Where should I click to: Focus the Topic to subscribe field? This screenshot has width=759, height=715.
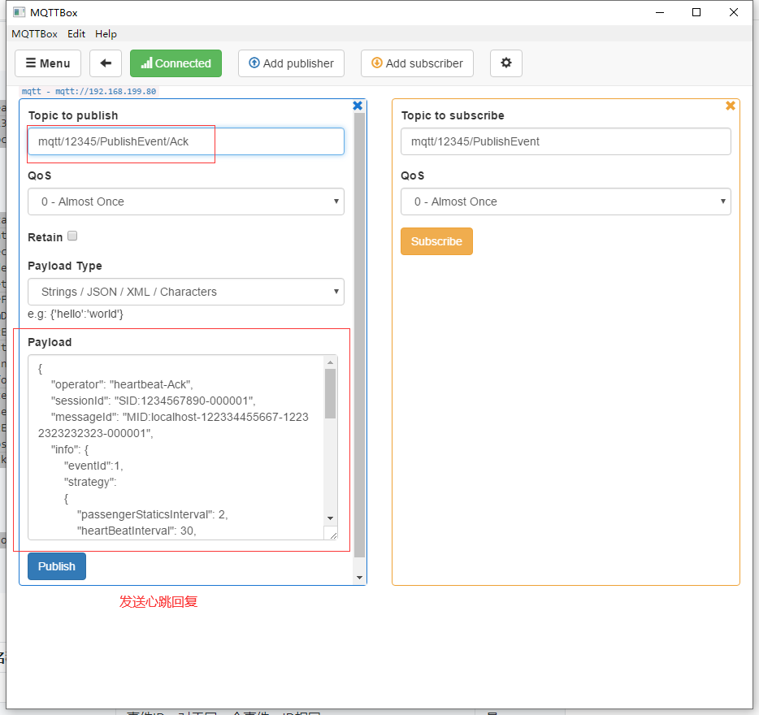click(565, 141)
